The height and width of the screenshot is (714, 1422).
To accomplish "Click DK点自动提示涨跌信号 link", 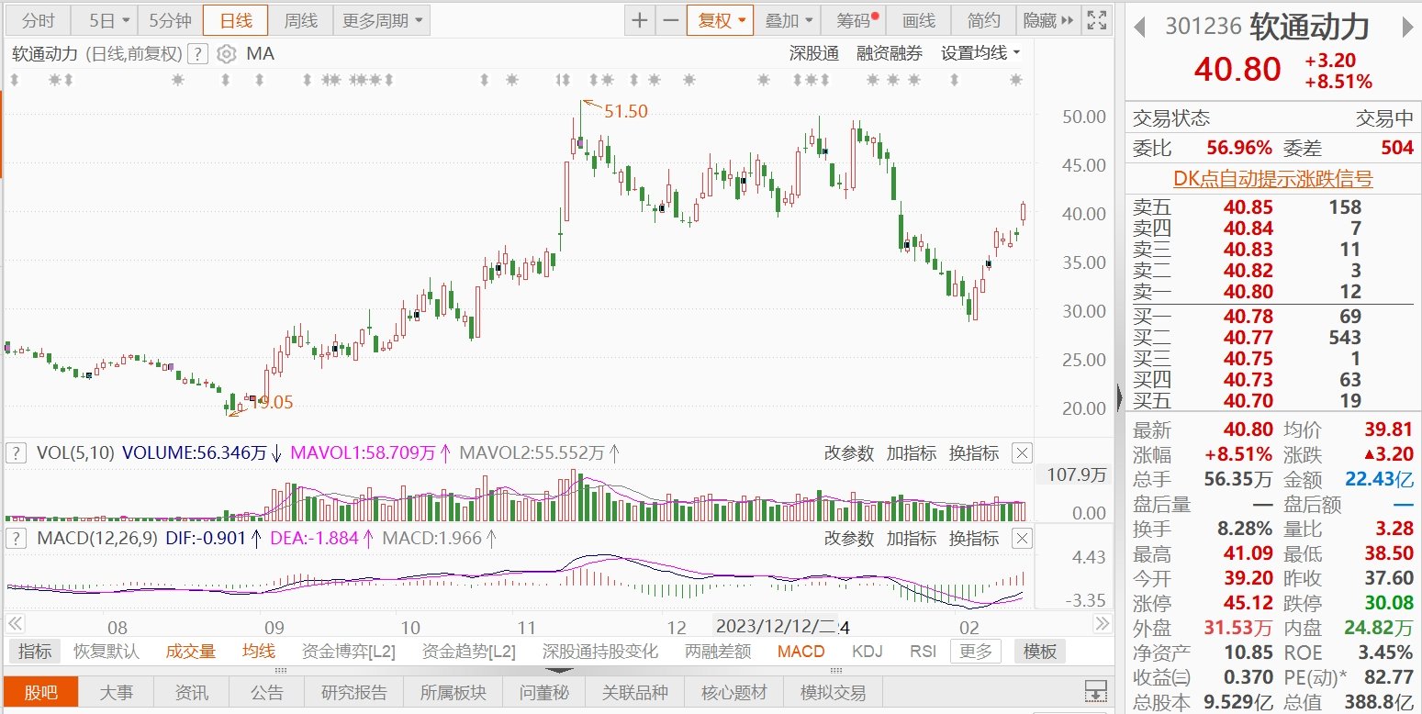I will (x=1273, y=179).
